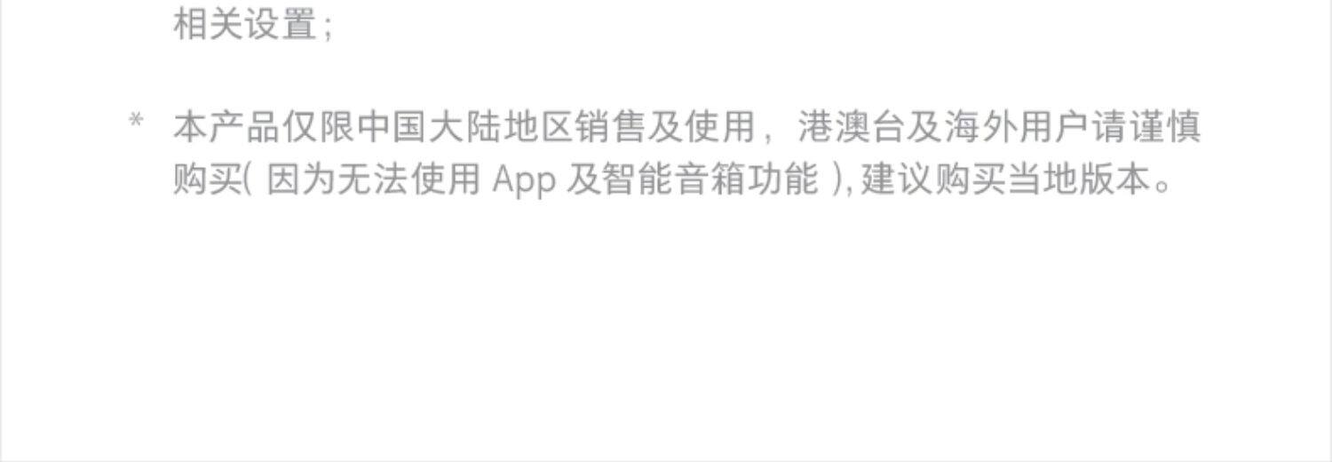Click the text "相关设置"

click(245, 23)
